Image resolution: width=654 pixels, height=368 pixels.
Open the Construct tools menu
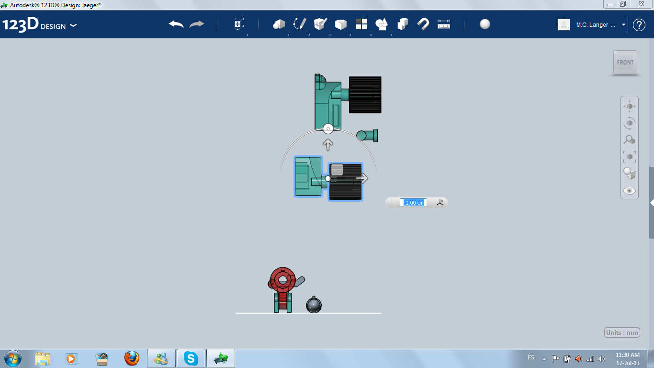(320, 24)
